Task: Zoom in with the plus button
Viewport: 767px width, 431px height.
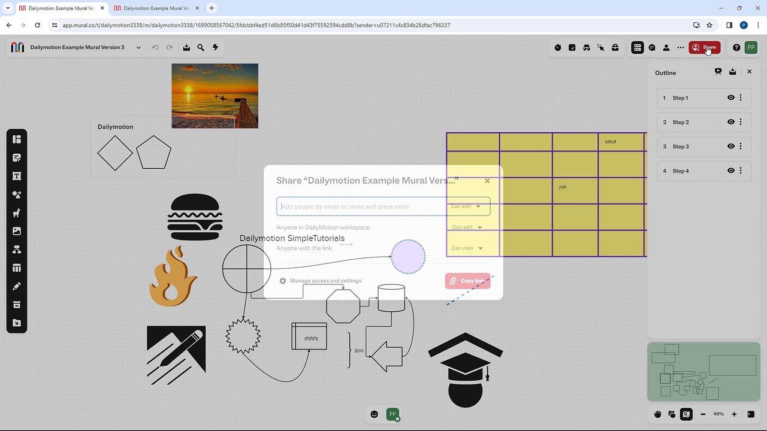Action: [734, 414]
